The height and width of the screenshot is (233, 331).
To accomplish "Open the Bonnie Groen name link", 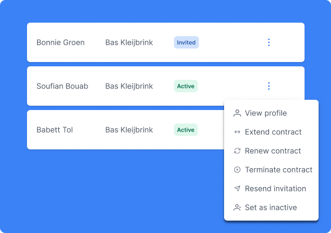I will [60, 43].
